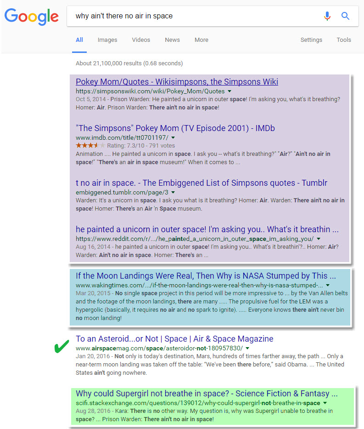Click the simpsonswiki.com Pokey_Mom/Quotes URL text
The width and height of the screenshot is (364, 429).
point(150,91)
